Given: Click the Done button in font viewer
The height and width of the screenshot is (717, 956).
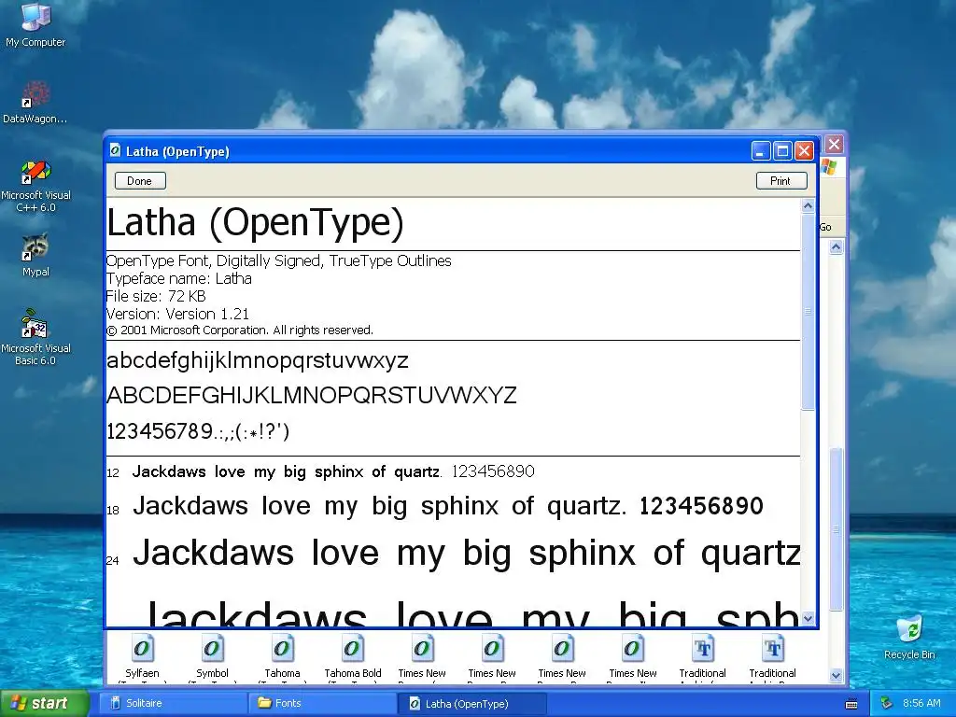Looking at the screenshot, I should (x=140, y=181).
